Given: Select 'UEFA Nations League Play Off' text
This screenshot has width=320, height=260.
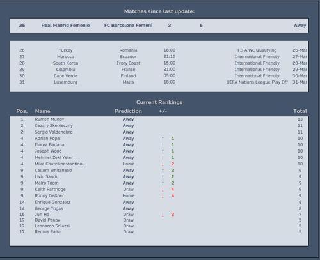Looking at the screenshot, I should point(257,82).
